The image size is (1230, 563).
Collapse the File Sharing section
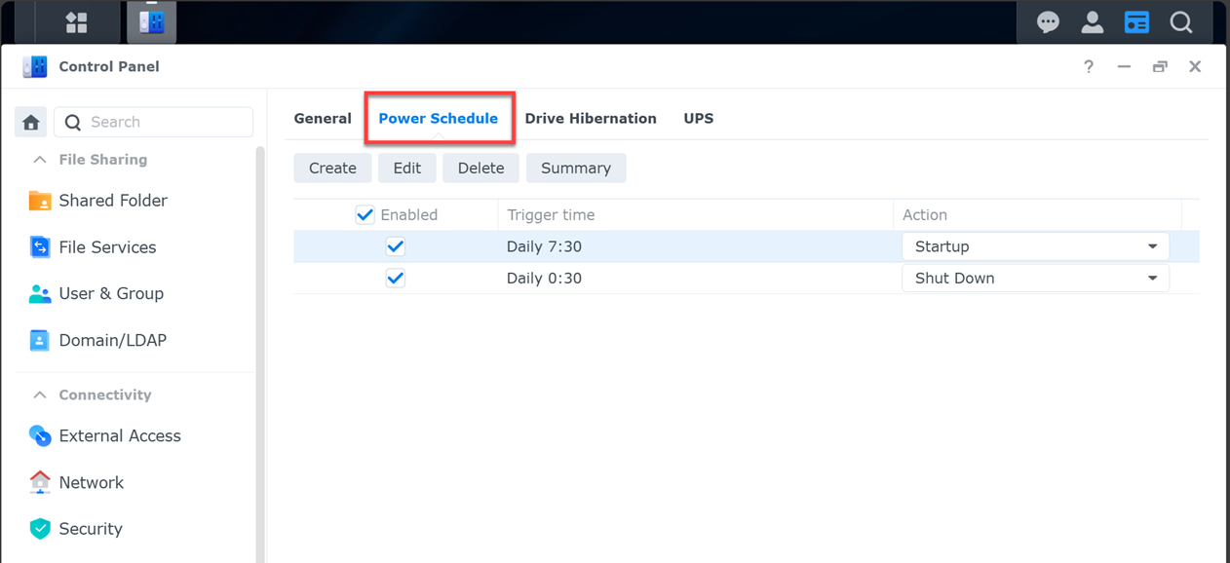[x=40, y=160]
